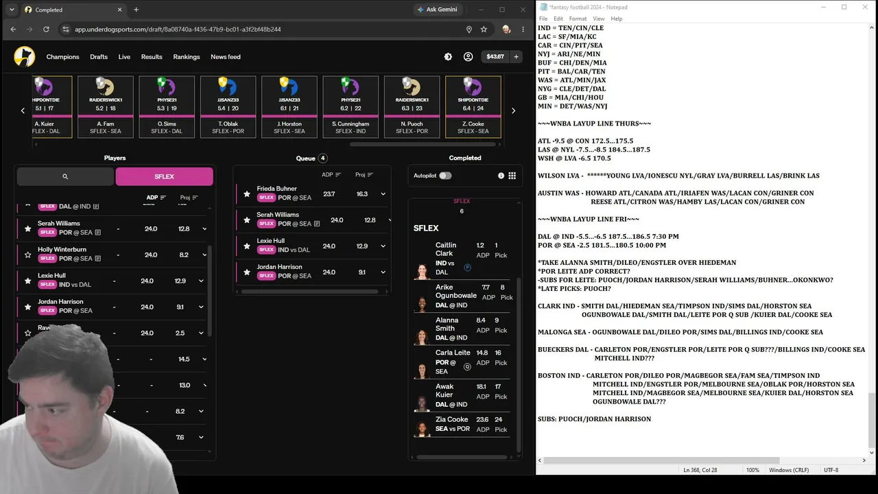Open the Results page
878x494 pixels.
tap(152, 57)
